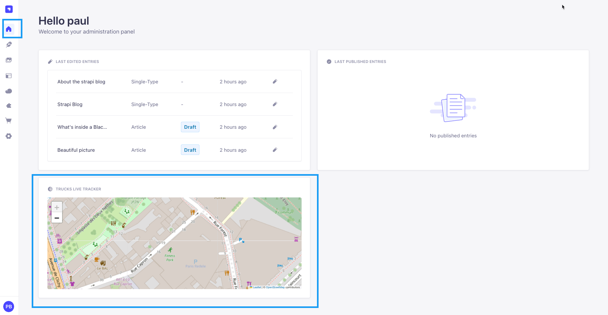608x315 pixels.
Task: Zoom out on the trucks map
Action: (x=57, y=218)
